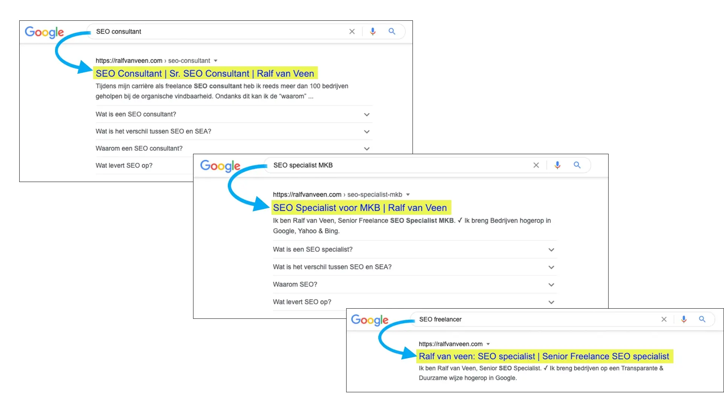
Task: Click 'Waarom SEO?' question text
Action: [295, 285]
